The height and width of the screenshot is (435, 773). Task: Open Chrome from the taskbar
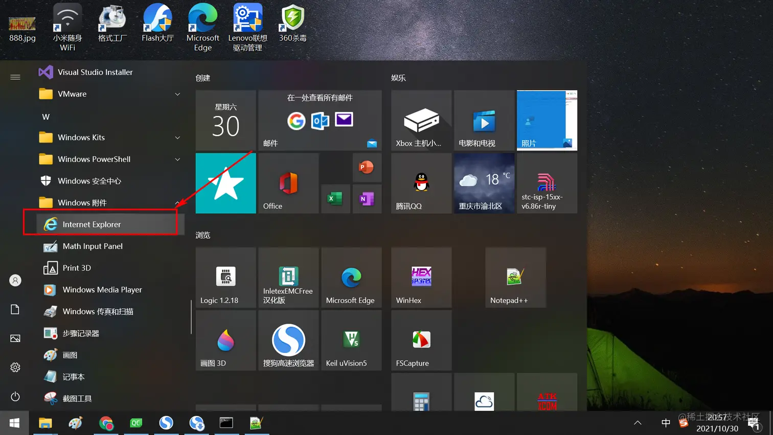[106, 423]
